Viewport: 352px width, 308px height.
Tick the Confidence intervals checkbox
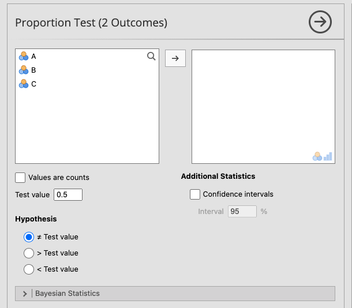click(195, 194)
